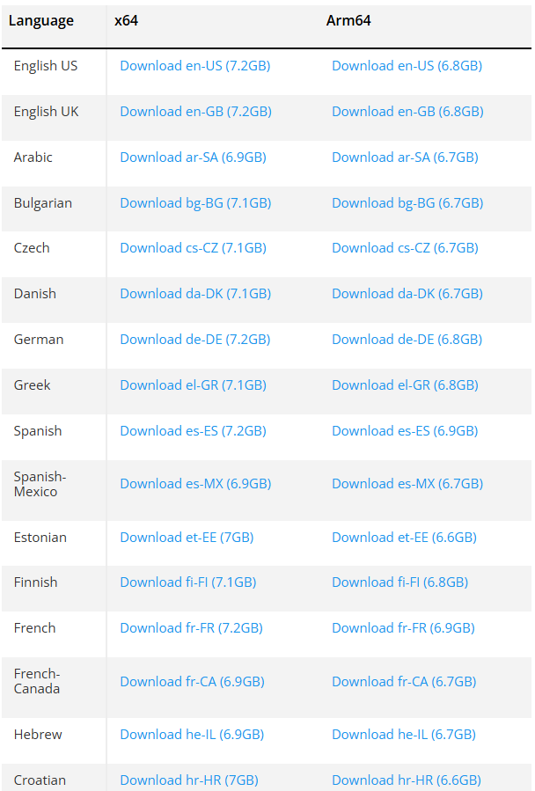Download Spanish-Mexico es-MX x64 image
The image size is (535, 791).
pyautogui.click(x=195, y=484)
